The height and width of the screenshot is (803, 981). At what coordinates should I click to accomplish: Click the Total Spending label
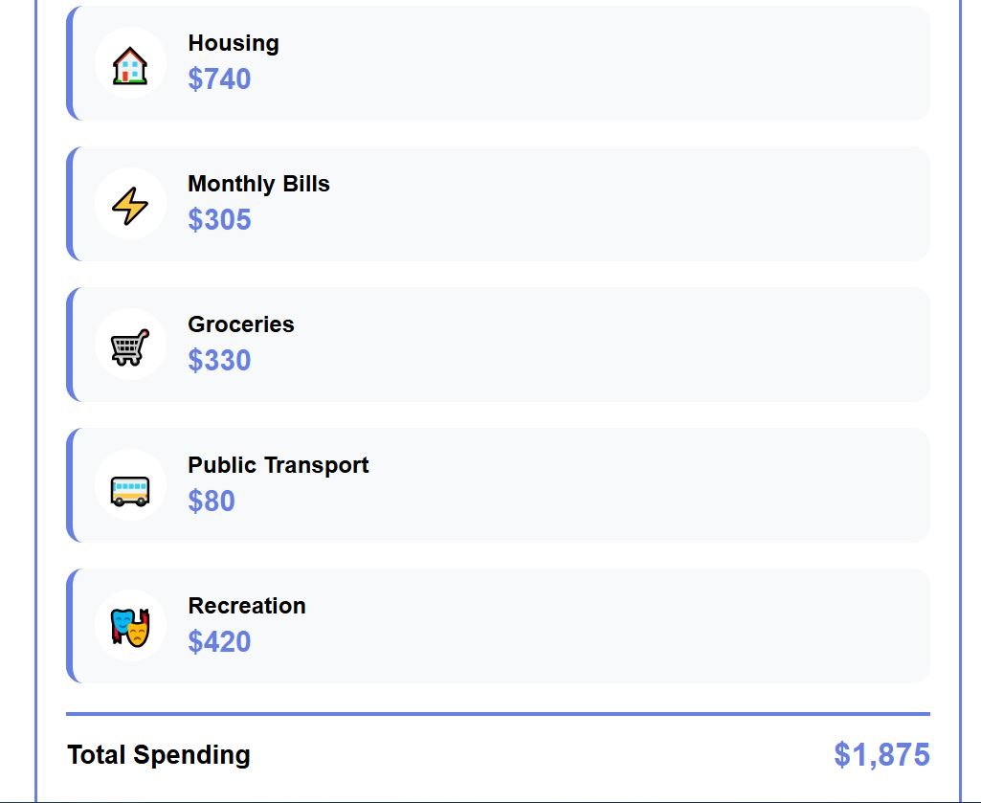pyautogui.click(x=159, y=755)
